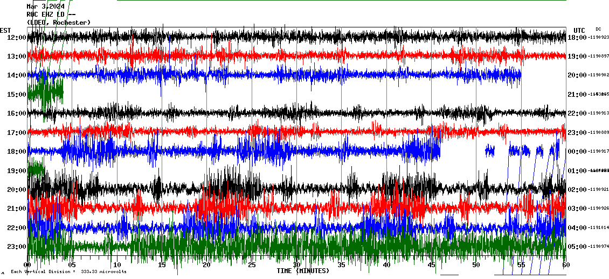
Task: Click the 45 minute tick on time axis
Action: [431, 265]
